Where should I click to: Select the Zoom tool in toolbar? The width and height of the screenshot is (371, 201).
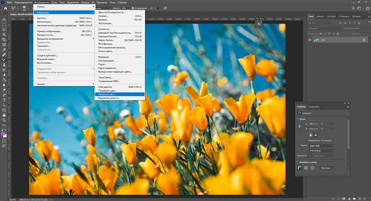pos(4,120)
